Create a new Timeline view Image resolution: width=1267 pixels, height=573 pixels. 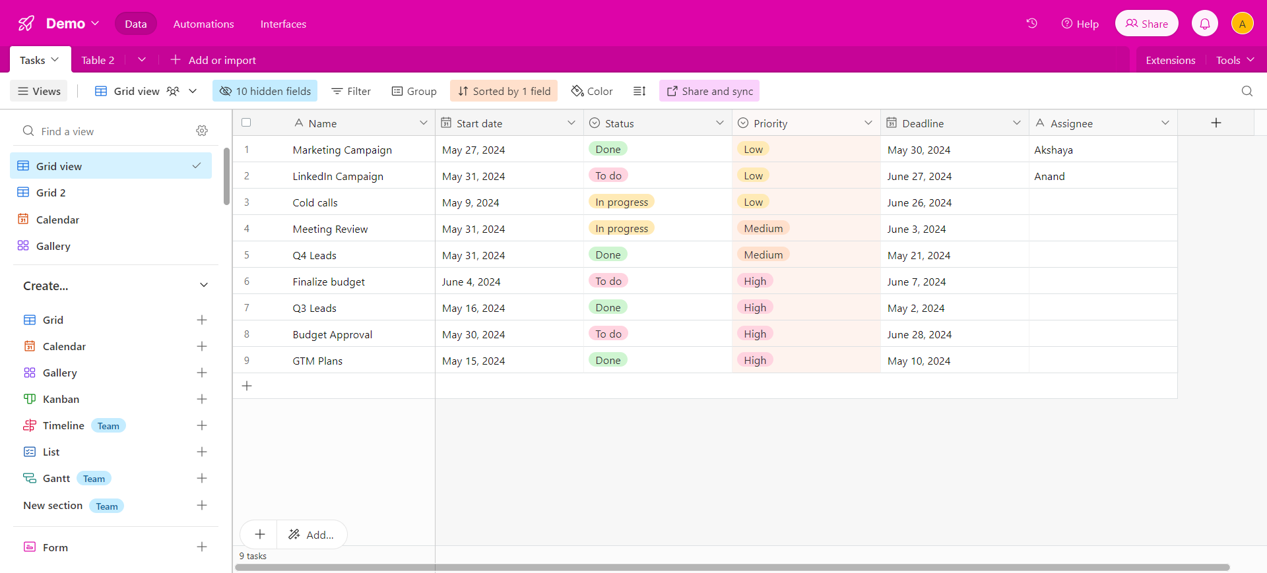pyautogui.click(x=202, y=425)
